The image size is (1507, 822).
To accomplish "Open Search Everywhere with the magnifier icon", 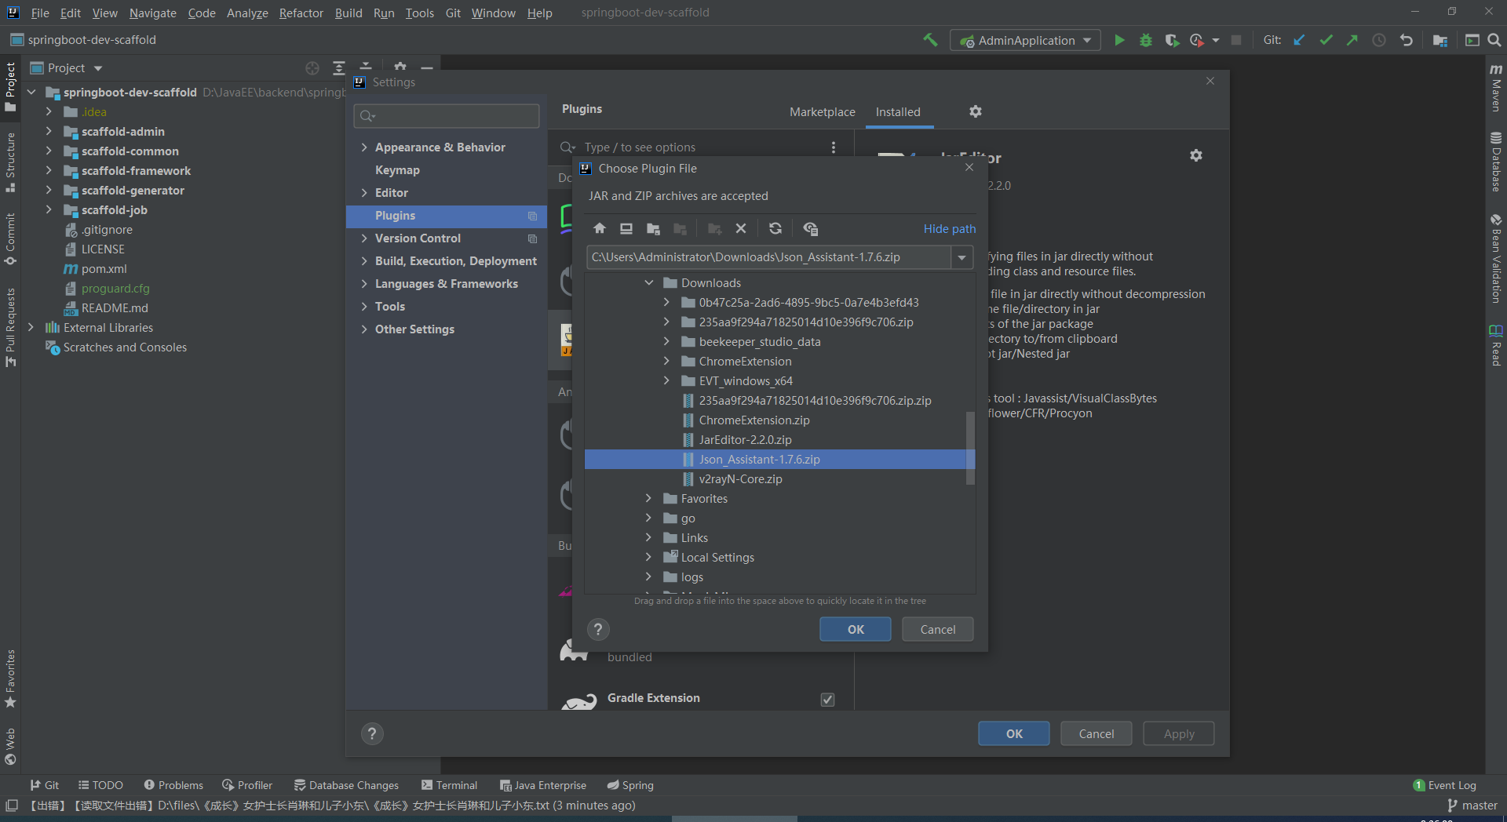I will coord(1494,40).
